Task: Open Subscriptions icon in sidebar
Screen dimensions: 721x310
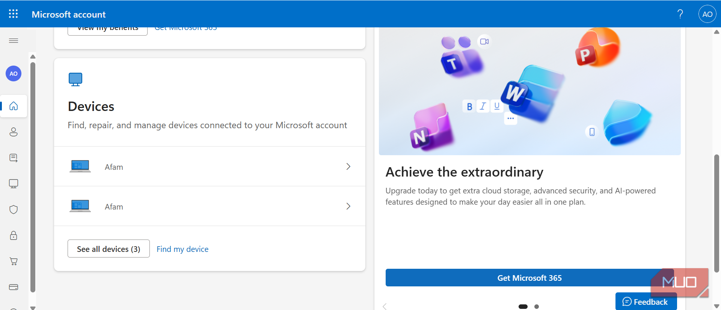Action: [14, 158]
